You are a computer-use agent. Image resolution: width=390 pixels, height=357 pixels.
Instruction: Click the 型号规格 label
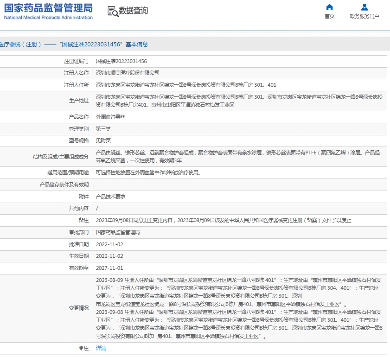pos(78,140)
